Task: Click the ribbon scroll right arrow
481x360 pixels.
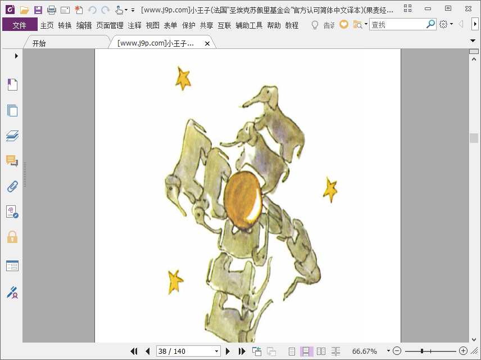Action: (x=475, y=24)
